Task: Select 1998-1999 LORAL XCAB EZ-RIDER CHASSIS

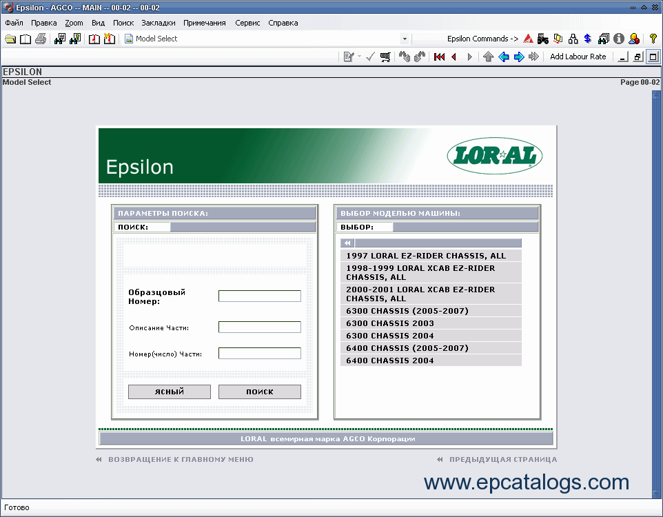Action: (431, 272)
